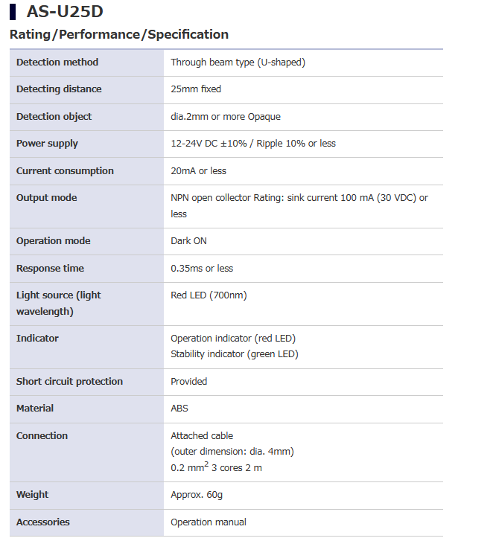Click the Short circuit protection label
This screenshot has height=541, width=496.
[69, 382]
